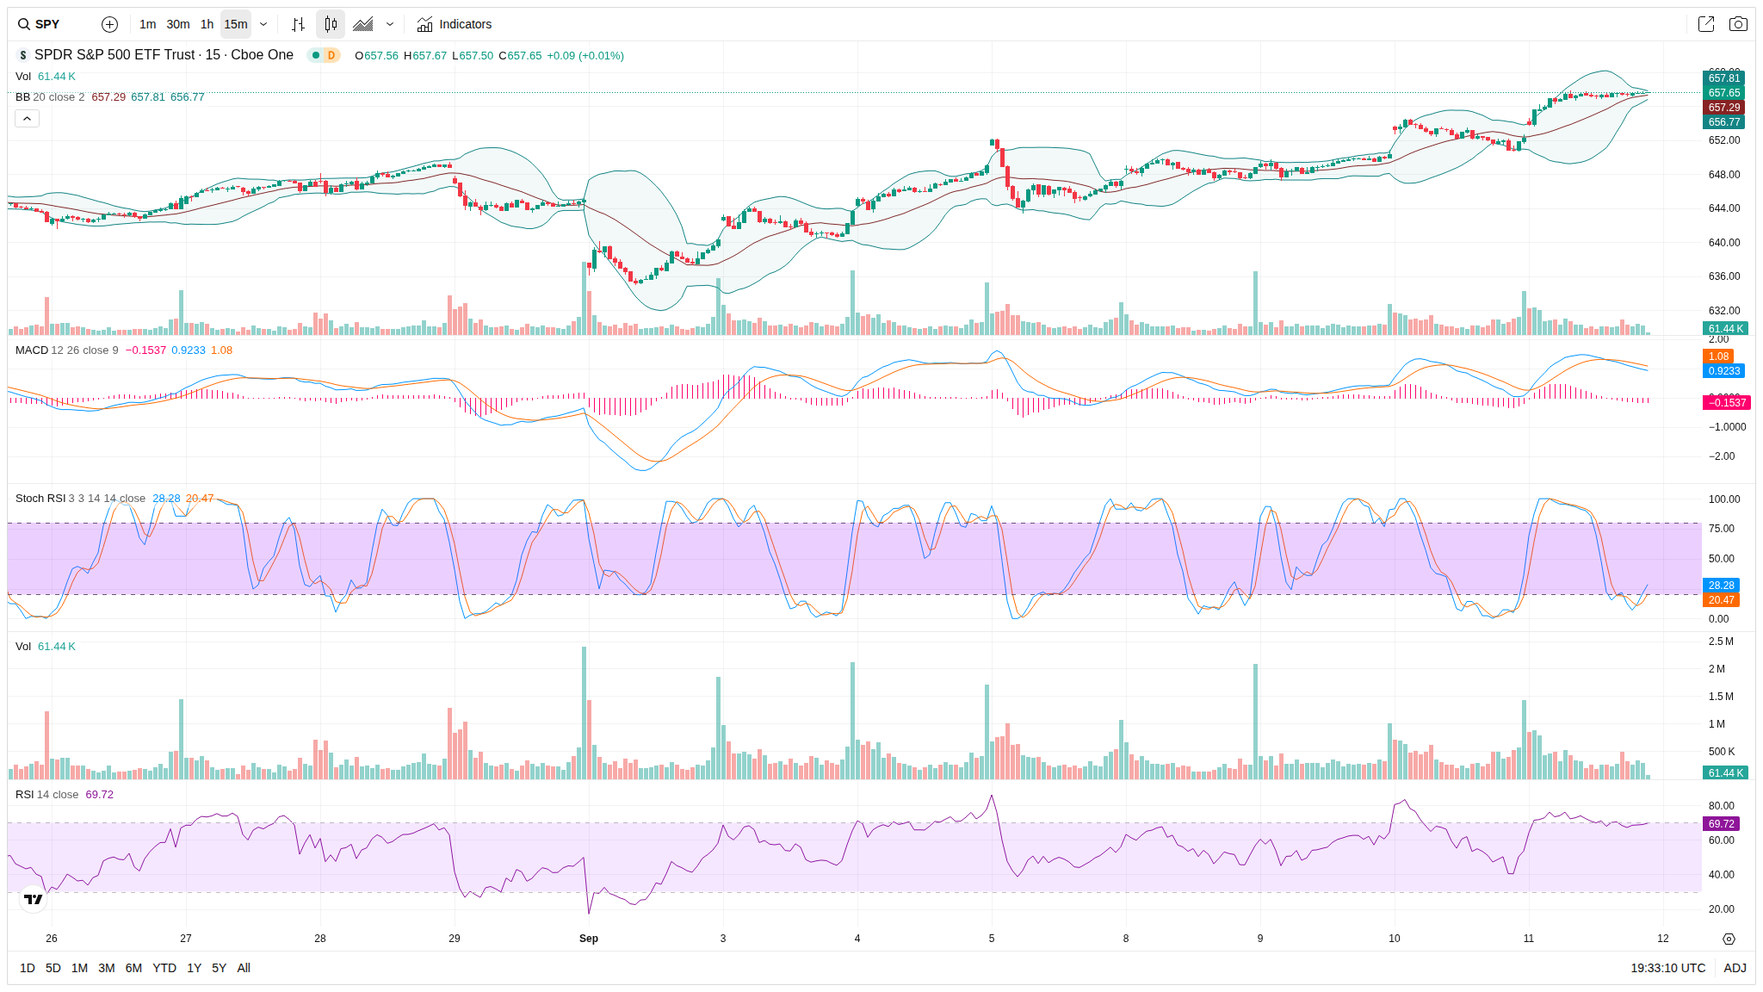Open the Indicators dialog
This screenshot has height=992, width=1763.
455,24
